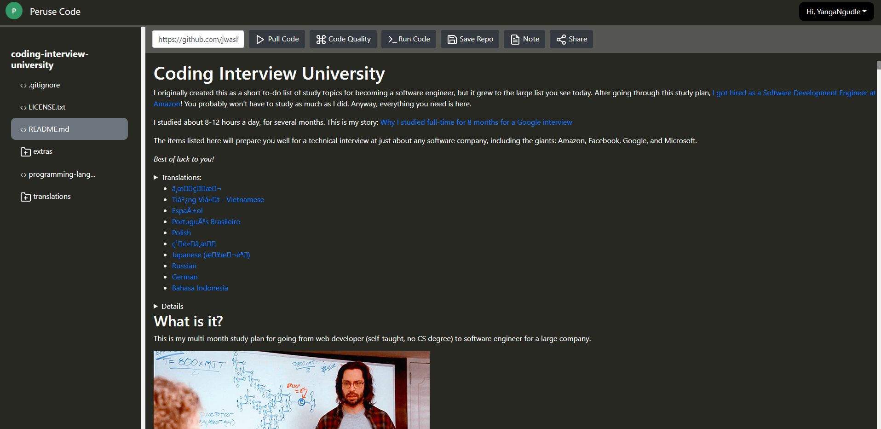881x429 pixels.
Task: Click the whiteboard image in the README
Action: click(292, 390)
